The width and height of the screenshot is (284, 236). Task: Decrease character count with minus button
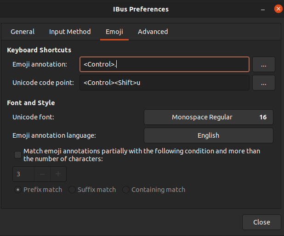pos(42,174)
